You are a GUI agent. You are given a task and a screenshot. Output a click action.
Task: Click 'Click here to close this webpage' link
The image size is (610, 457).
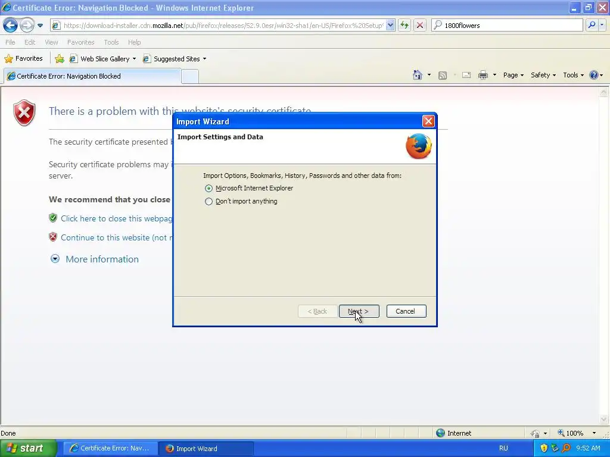(x=116, y=218)
